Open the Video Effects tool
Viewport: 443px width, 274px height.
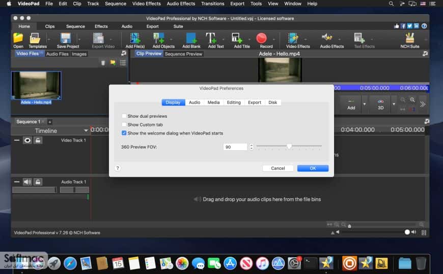point(298,41)
